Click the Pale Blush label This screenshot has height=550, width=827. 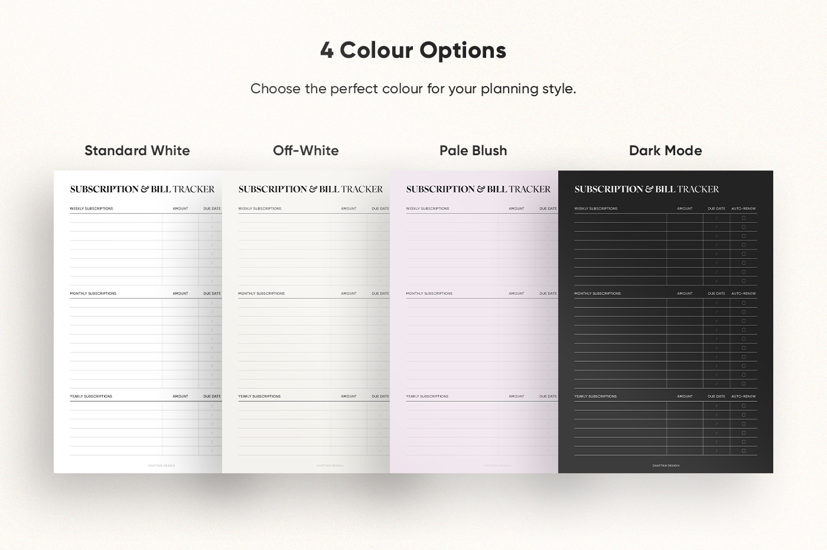tap(473, 150)
